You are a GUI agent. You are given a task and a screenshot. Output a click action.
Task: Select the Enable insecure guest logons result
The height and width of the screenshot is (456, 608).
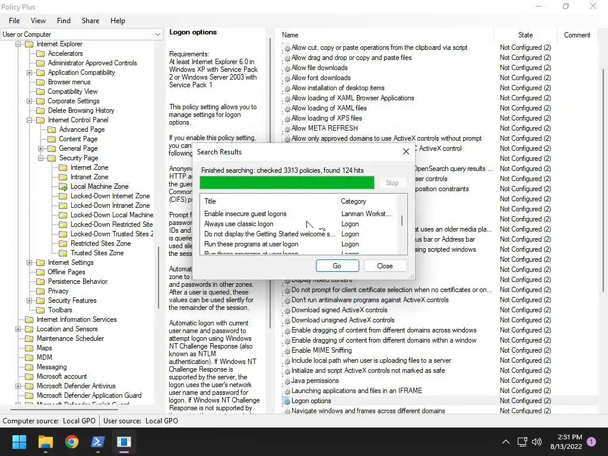tap(298, 214)
